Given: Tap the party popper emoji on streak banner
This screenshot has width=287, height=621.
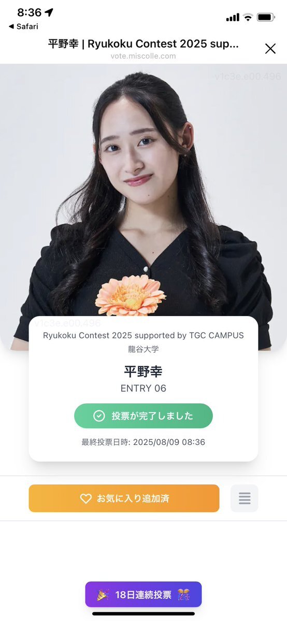Looking at the screenshot, I should tap(103, 595).
